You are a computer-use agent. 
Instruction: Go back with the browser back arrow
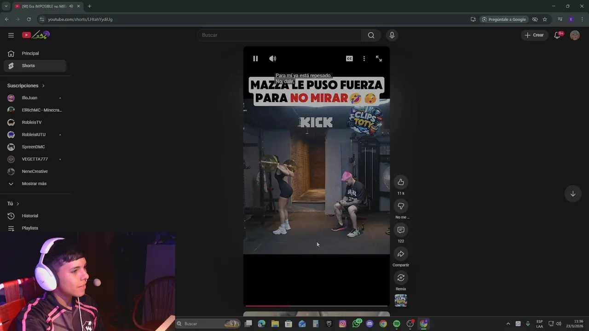[6, 19]
